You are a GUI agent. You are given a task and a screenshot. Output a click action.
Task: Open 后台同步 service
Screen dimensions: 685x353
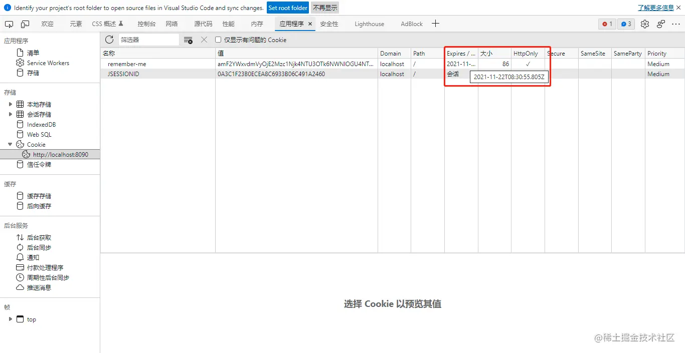pyautogui.click(x=39, y=247)
